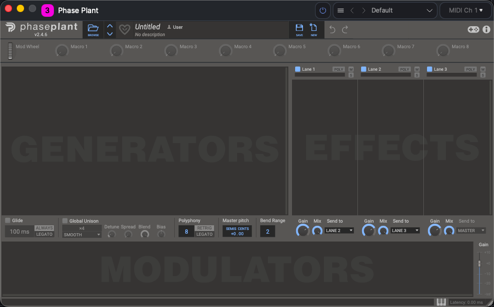This screenshot has width=494, height=307.
Task: Open Lane 3 Send to MASTER dropdown
Action: point(470,231)
